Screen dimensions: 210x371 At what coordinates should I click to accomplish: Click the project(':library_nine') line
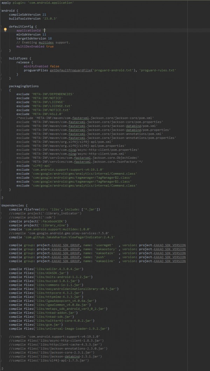[38, 225]
